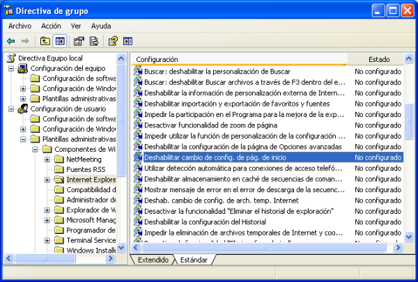This screenshot has height=282, width=418.
Task: Select 'Deshabilitar la configuración del Historial' policy
Action: (x=219, y=221)
